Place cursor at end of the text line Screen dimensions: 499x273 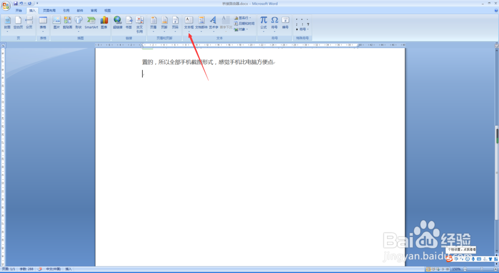coord(273,62)
